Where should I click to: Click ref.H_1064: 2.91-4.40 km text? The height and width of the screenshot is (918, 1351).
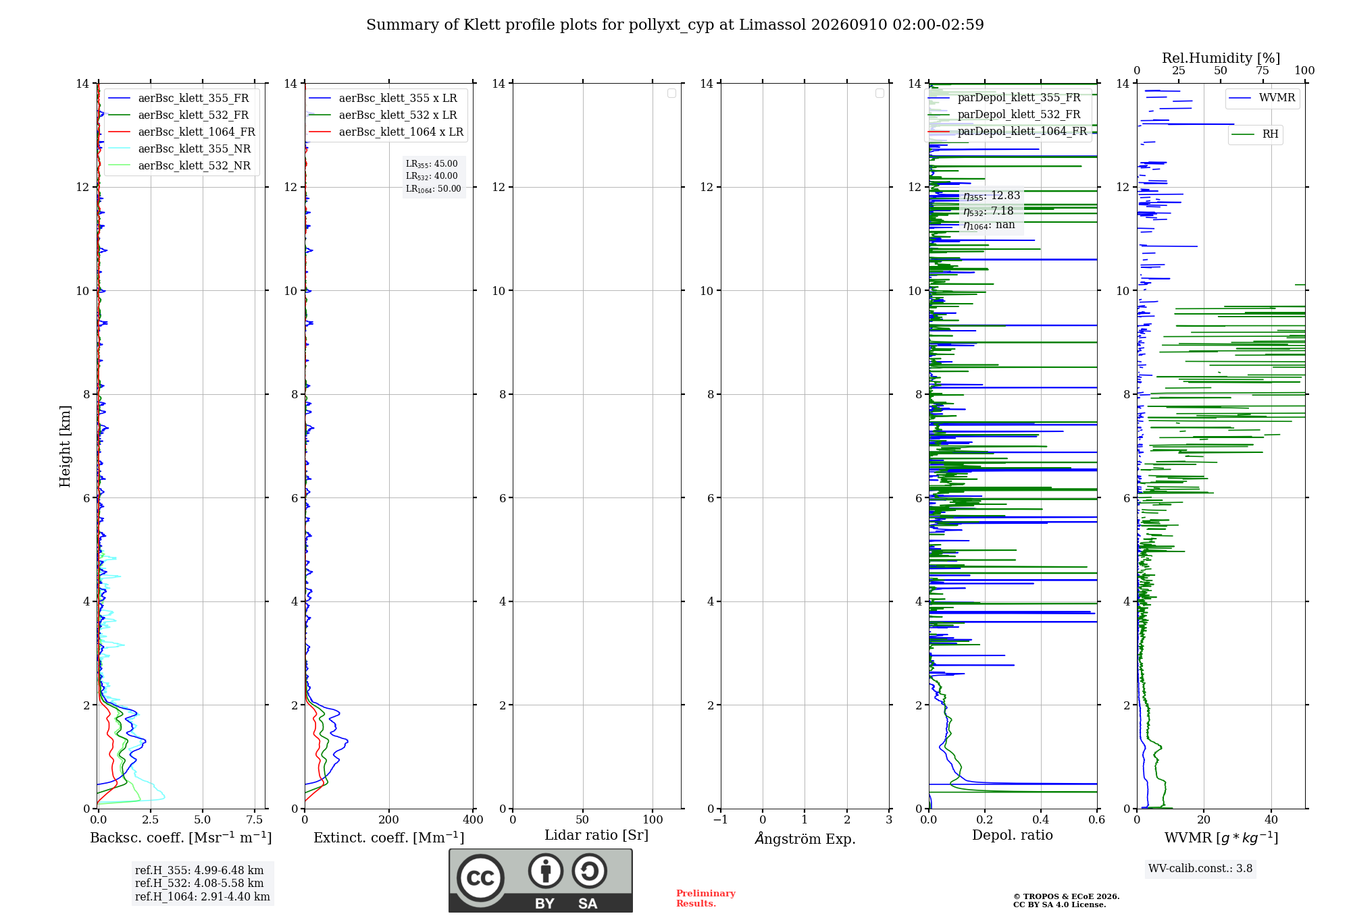pos(203,897)
